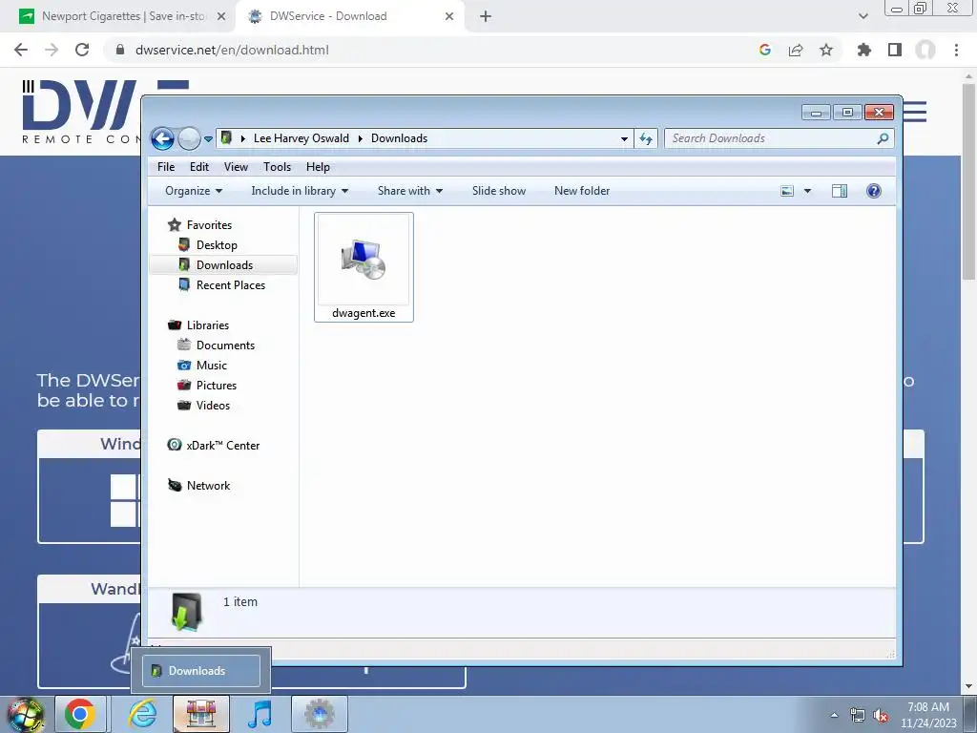
Task: Open the Chrome extensions puzzle icon
Action: [x=864, y=50]
